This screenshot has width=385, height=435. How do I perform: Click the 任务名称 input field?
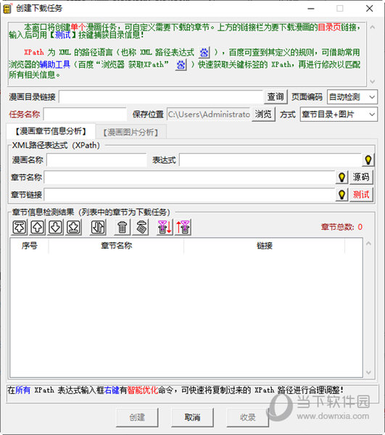[x=85, y=115]
